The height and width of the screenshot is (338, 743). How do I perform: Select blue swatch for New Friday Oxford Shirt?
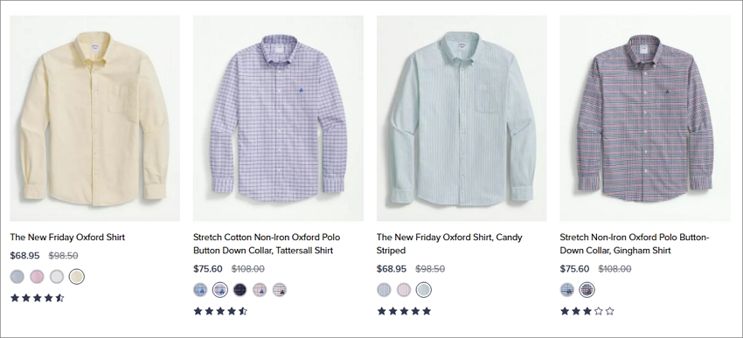17,277
